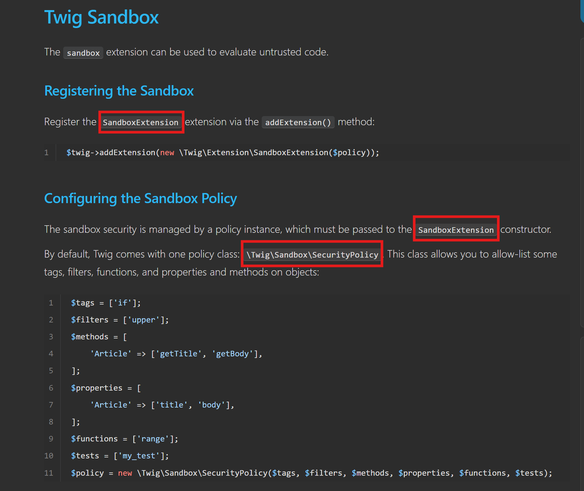The image size is (584, 491).
Task: Click the 'getBody' string in the code
Action: (232, 354)
